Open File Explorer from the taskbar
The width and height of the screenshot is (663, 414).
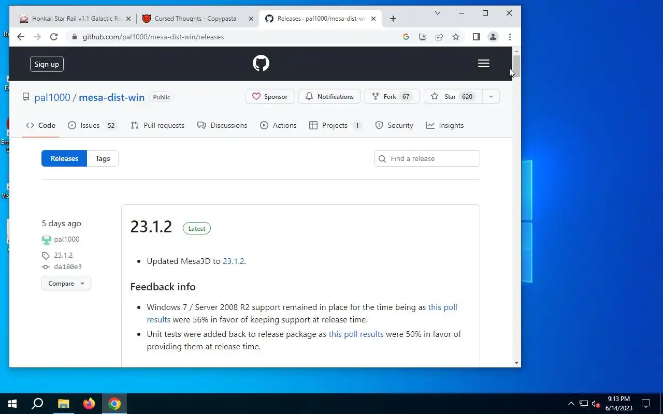point(63,404)
